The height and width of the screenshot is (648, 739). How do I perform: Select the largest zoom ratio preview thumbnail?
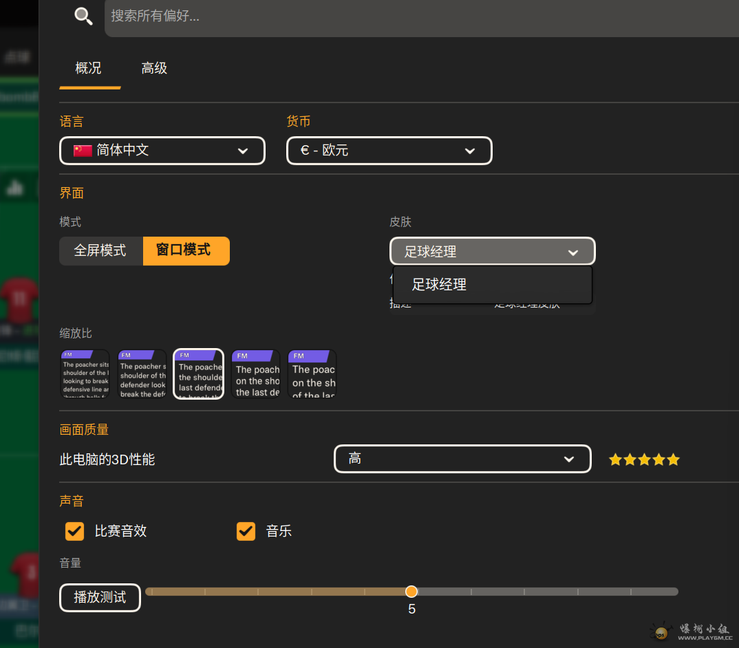pyautogui.click(x=312, y=374)
